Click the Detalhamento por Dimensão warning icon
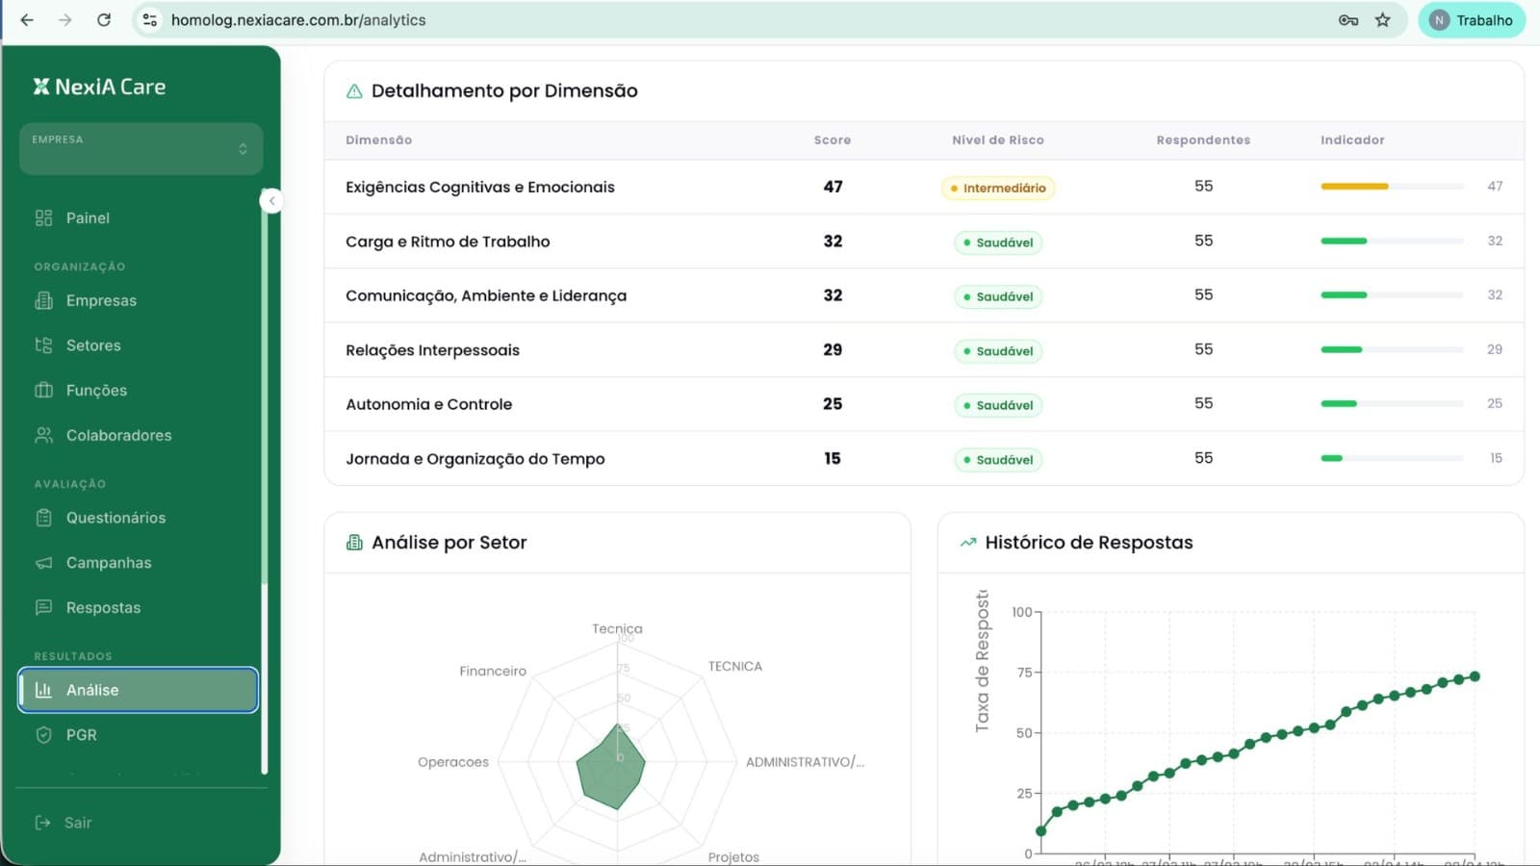The image size is (1540, 866). [x=354, y=90]
